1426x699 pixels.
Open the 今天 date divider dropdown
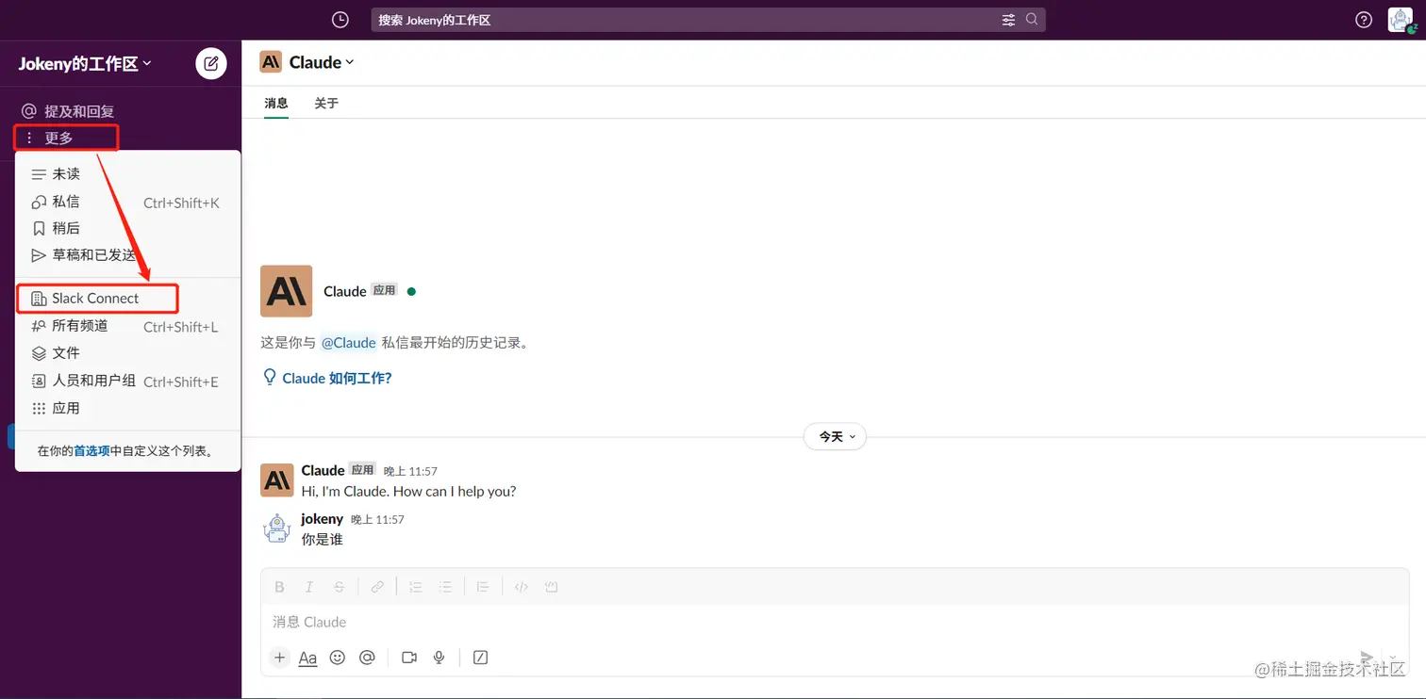tap(834, 436)
